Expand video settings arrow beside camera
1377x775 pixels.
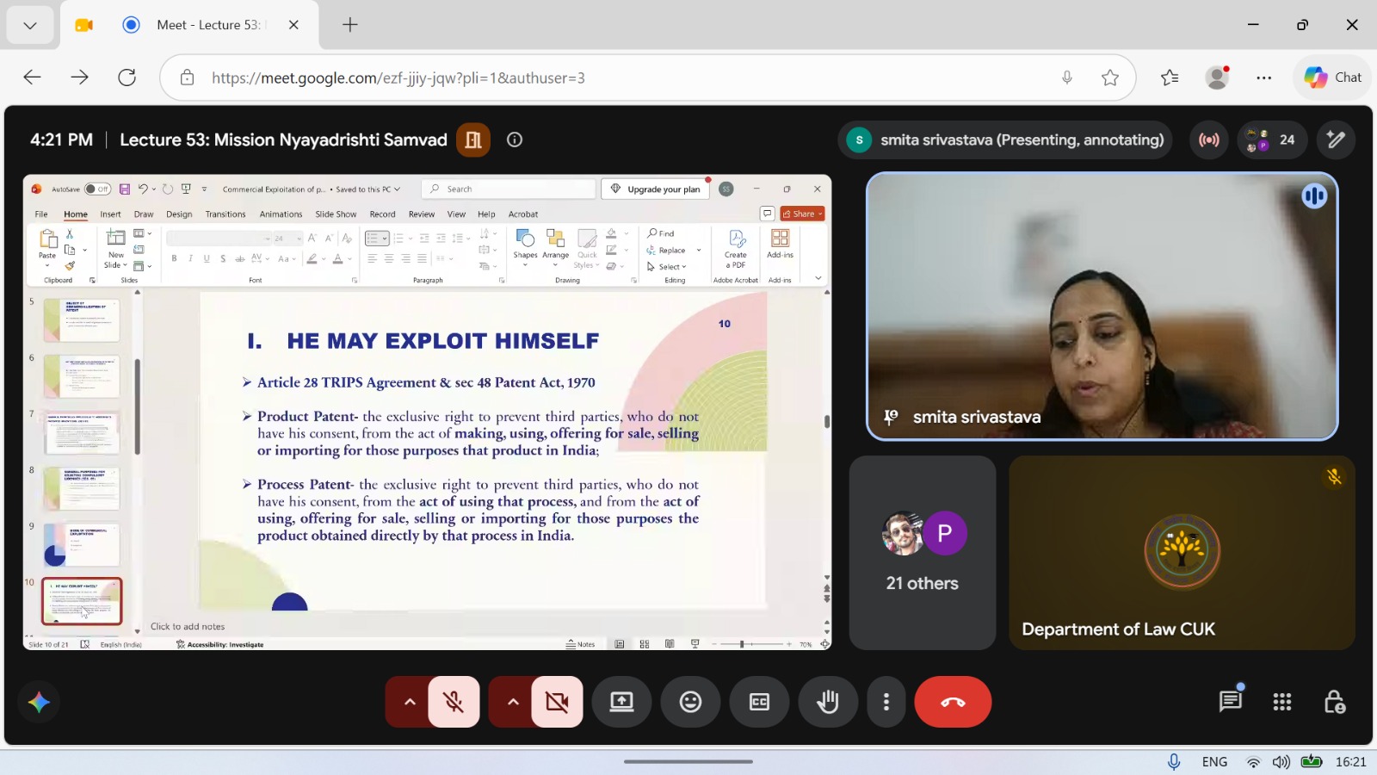click(x=513, y=702)
